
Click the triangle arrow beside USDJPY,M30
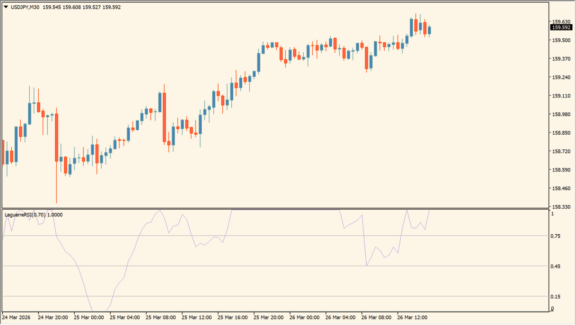click(6, 7)
